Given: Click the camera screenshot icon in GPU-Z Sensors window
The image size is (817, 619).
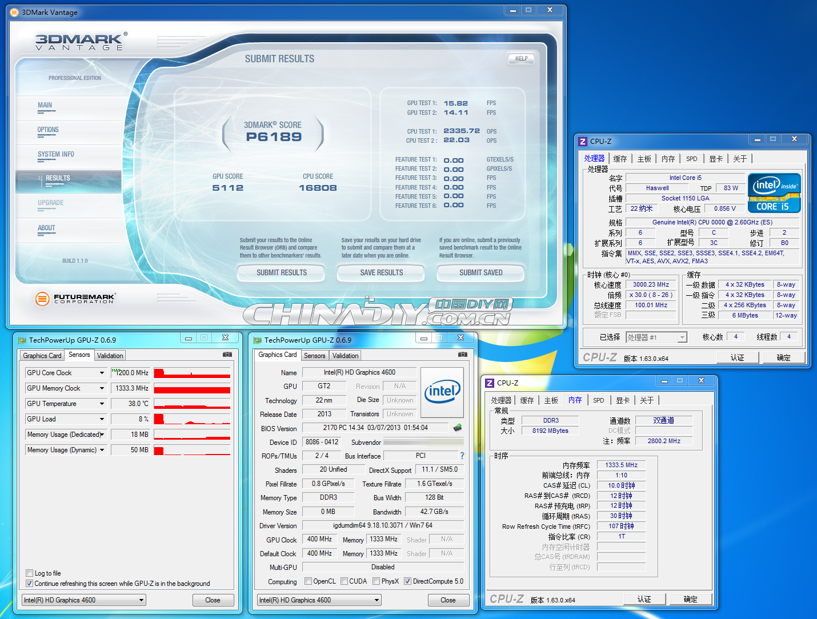Looking at the screenshot, I should (227, 355).
